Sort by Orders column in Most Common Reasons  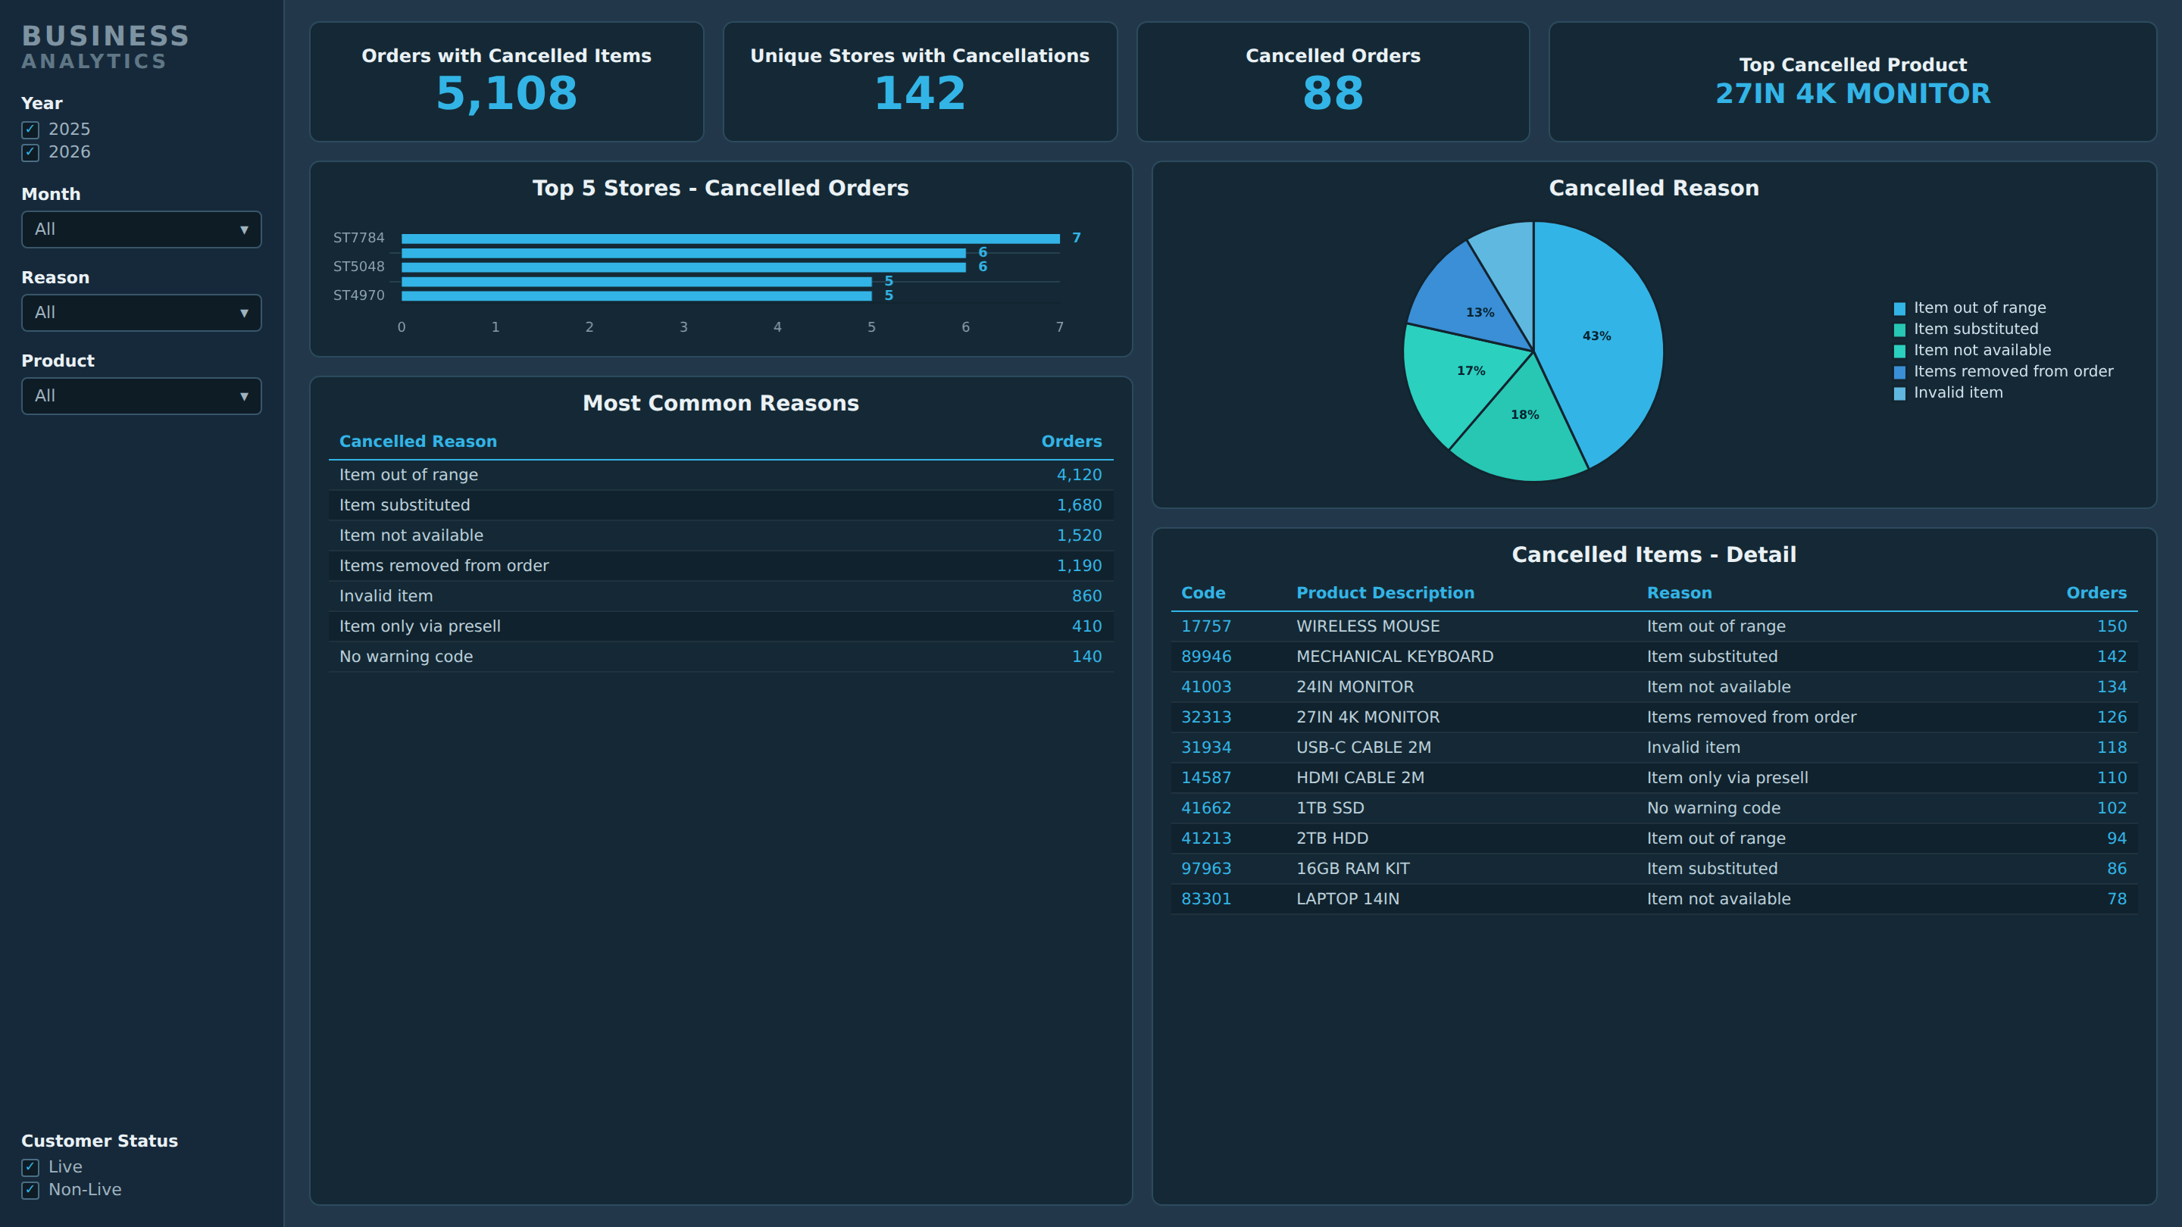point(1071,441)
